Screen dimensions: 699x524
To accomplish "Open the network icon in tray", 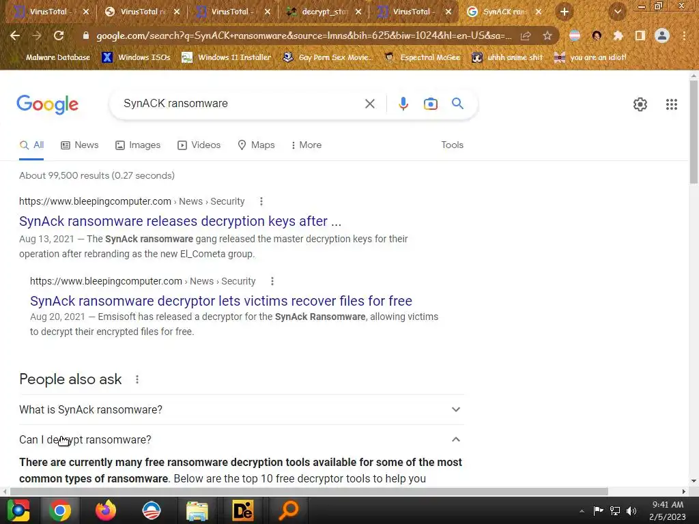I will click(x=615, y=511).
